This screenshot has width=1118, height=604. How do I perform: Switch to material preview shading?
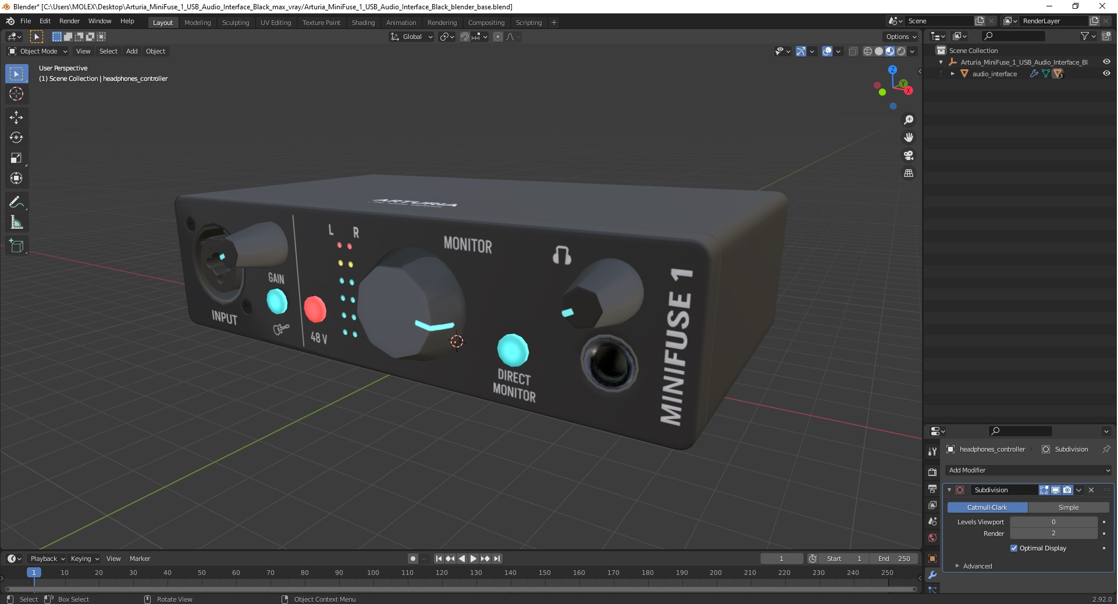[x=889, y=51]
